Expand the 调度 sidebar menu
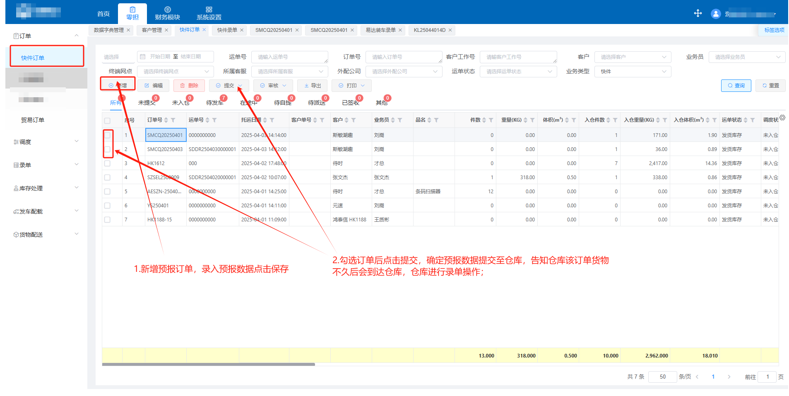This screenshot has height=396, width=789. (x=46, y=142)
